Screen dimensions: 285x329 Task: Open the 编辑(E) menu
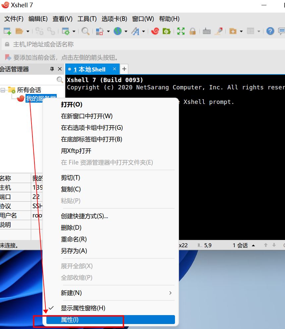(x=38, y=19)
